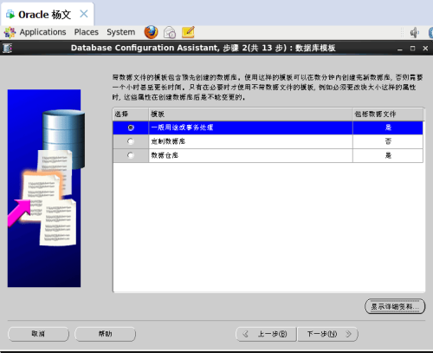
Task: Open the Applications menu
Action: click(x=42, y=32)
